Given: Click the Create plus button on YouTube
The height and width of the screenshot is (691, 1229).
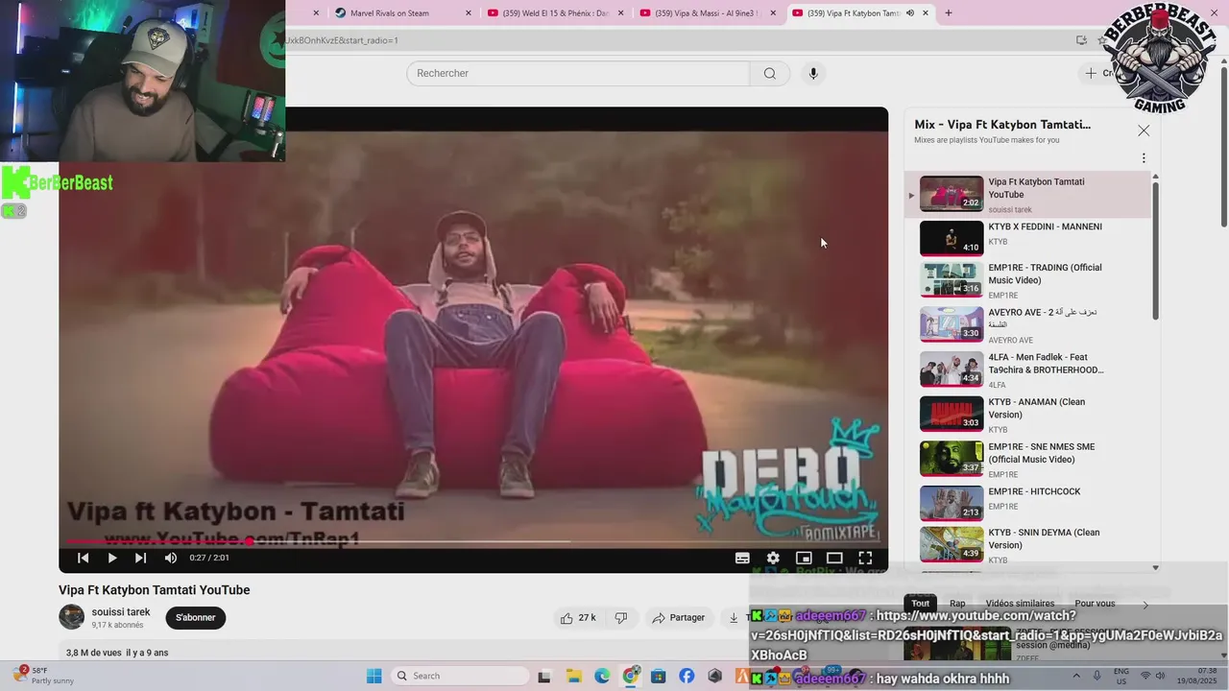Looking at the screenshot, I should pos(1101,73).
